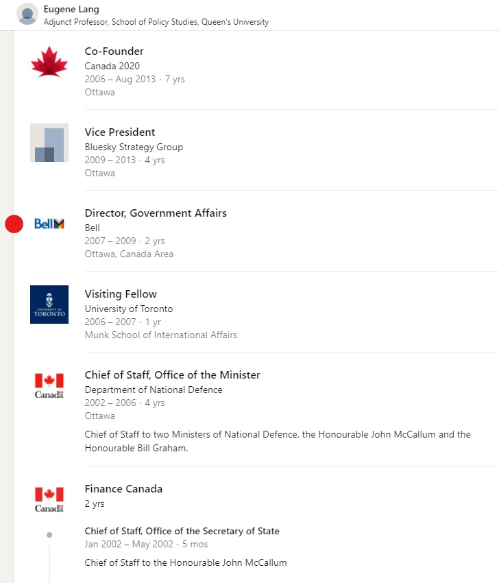Select the Vice President job title

click(120, 132)
